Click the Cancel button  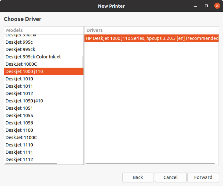coord(171,177)
